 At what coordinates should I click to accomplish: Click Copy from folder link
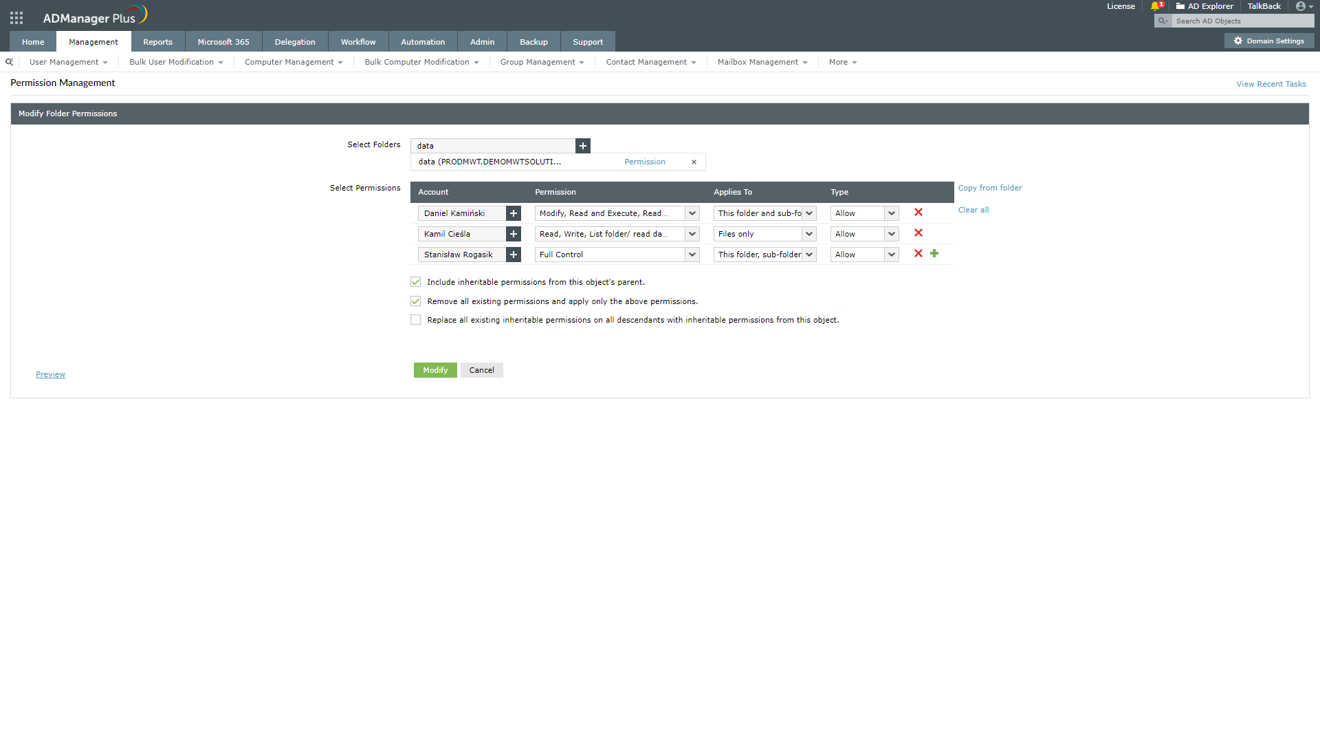pos(990,188)
